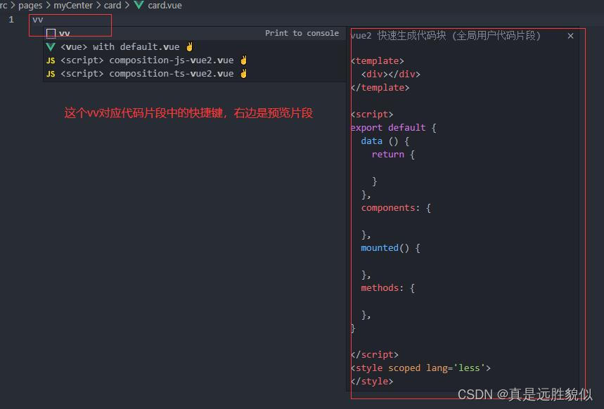The image size is (604, 409).
Task: Toggle the small checkbox beside the highlighted vv entry
Action: 51,33
